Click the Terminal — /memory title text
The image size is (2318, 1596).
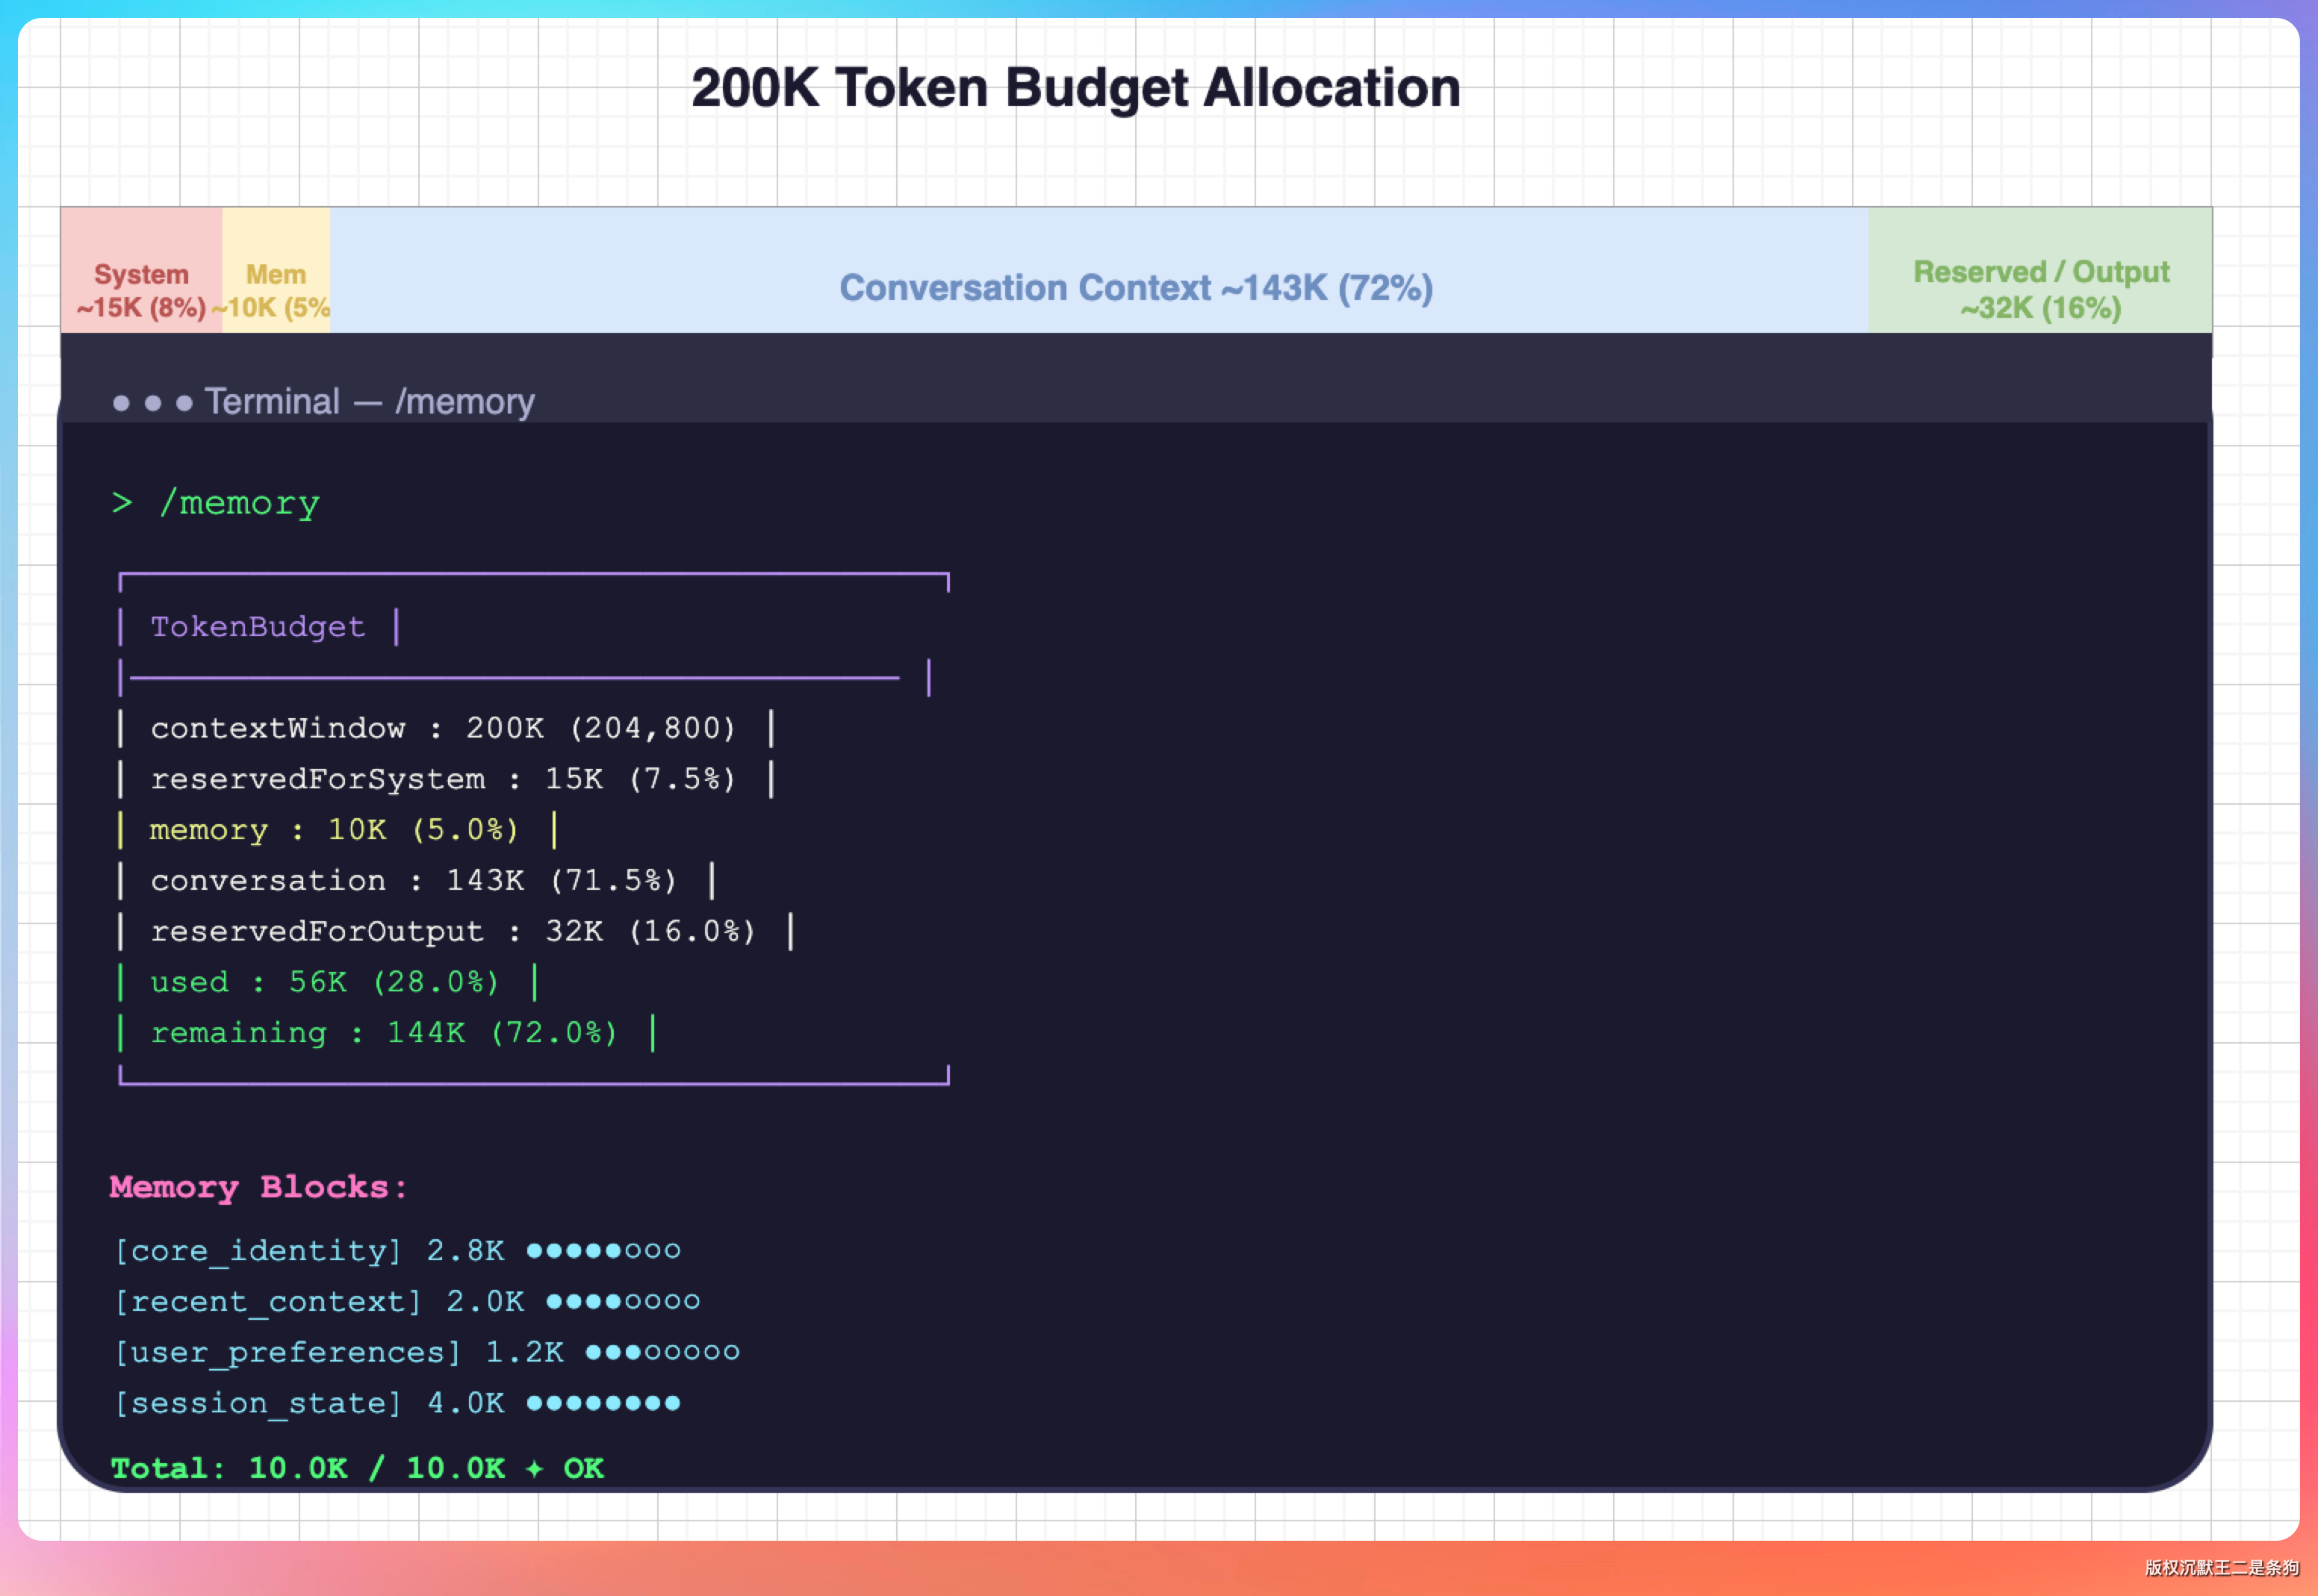[x=369, y=402]
